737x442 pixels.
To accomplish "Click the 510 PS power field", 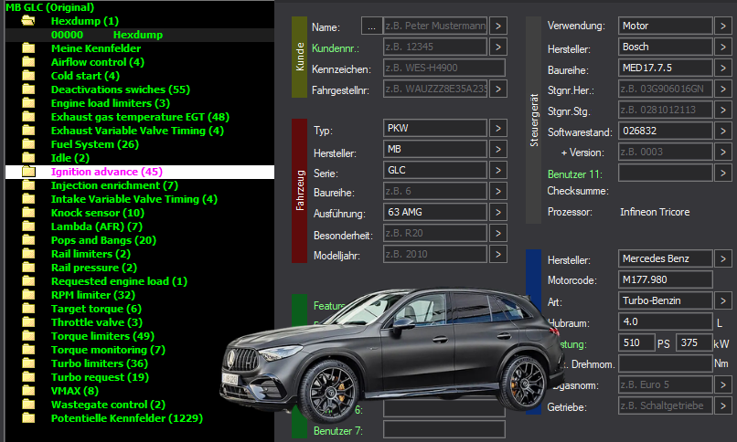I will tap(636, 342).
